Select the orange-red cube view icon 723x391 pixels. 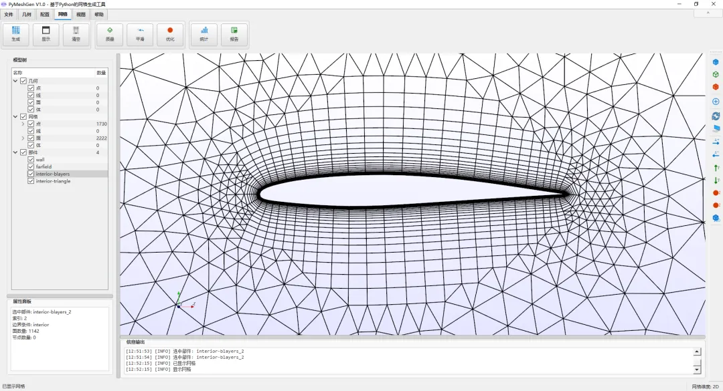pos(716,87)
